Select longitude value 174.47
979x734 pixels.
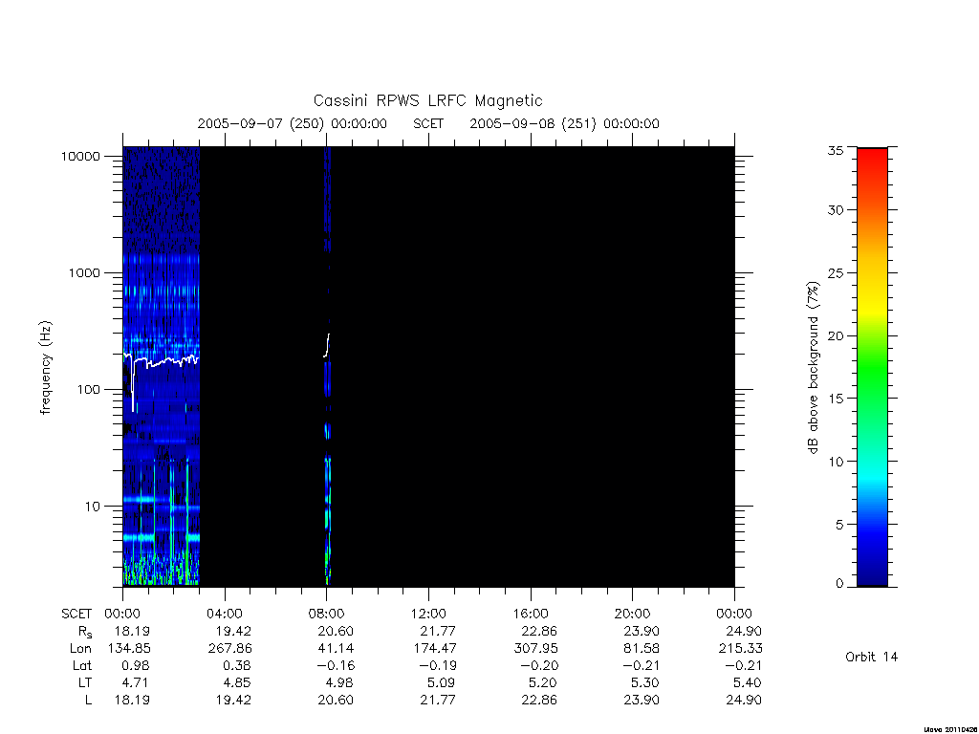coord(435,649)
